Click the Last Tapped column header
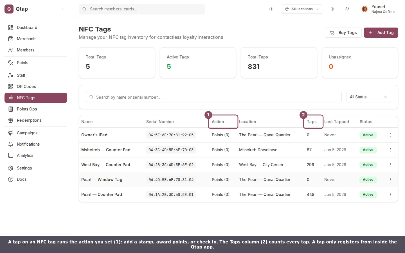This screenshot has height=253, width=405. coord(336,122)
